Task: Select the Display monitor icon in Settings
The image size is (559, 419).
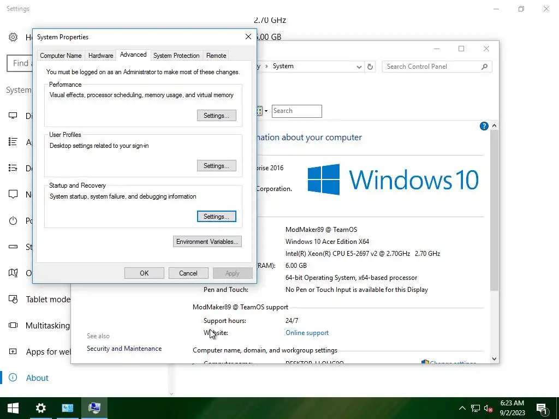Action: (13, 116)
